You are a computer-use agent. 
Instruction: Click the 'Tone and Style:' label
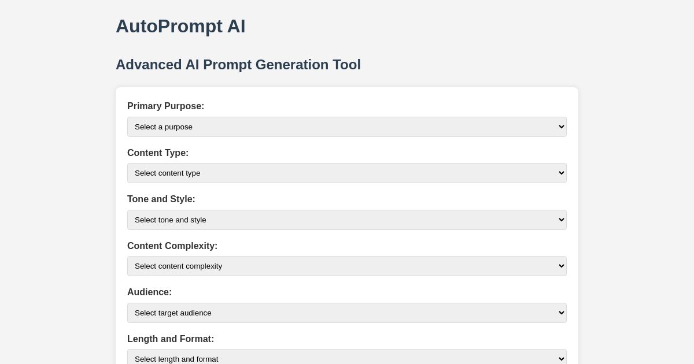[x=161, y=199]
